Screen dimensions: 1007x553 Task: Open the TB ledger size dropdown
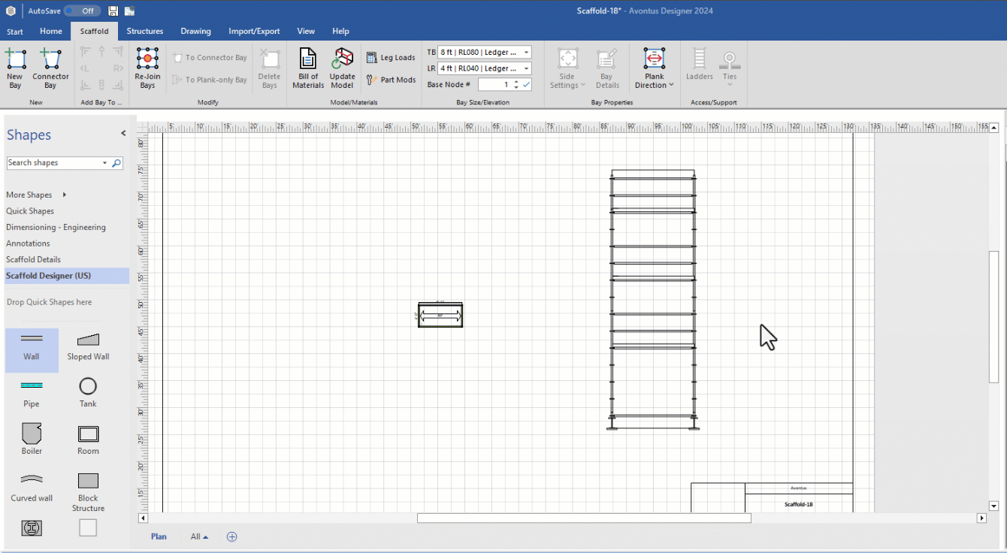tap(526, 53)
